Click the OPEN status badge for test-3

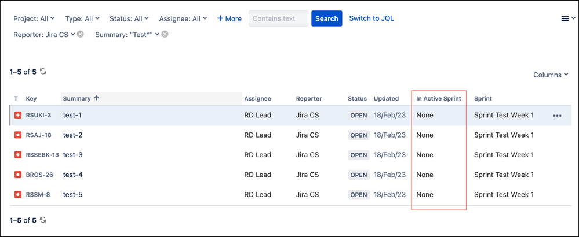click(359, 155)
